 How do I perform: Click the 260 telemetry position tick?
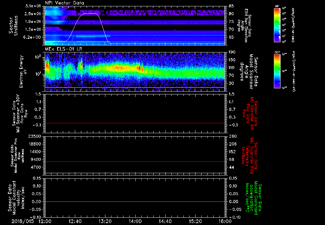tap(232, 136)
